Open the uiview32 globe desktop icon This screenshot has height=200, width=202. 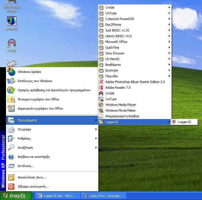click(x=12, y=21)
